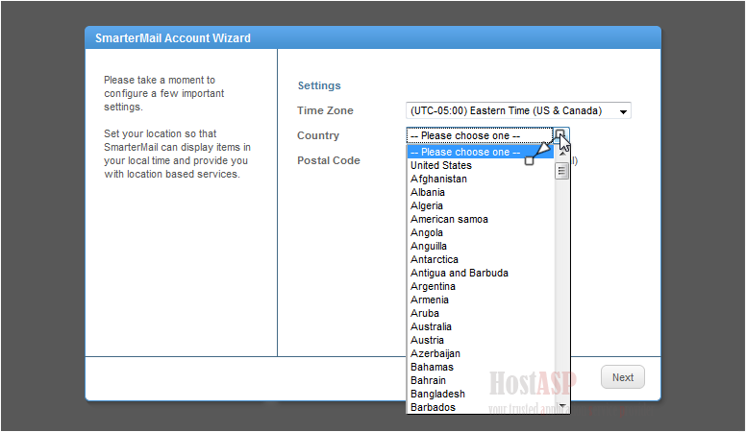Choose Antigua and Barbuda option
This screenshot has height=432, width=746.
[x=460, y=273]
